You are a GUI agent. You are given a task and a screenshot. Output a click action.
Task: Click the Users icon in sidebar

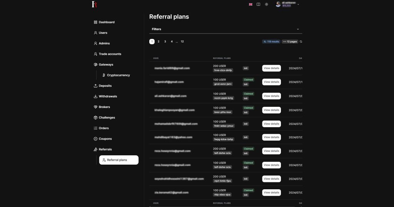95,33
